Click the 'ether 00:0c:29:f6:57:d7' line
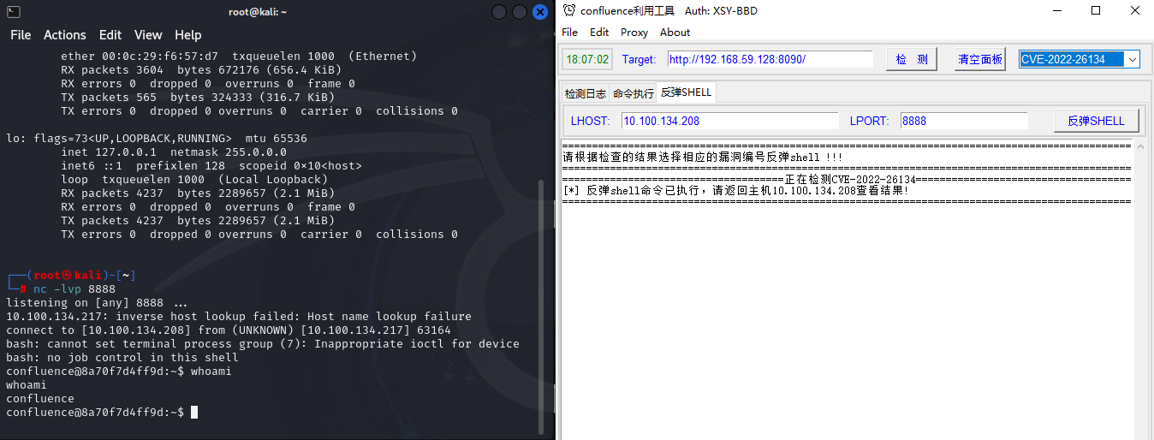This screenshot has width=1154, height=440. 239,56
